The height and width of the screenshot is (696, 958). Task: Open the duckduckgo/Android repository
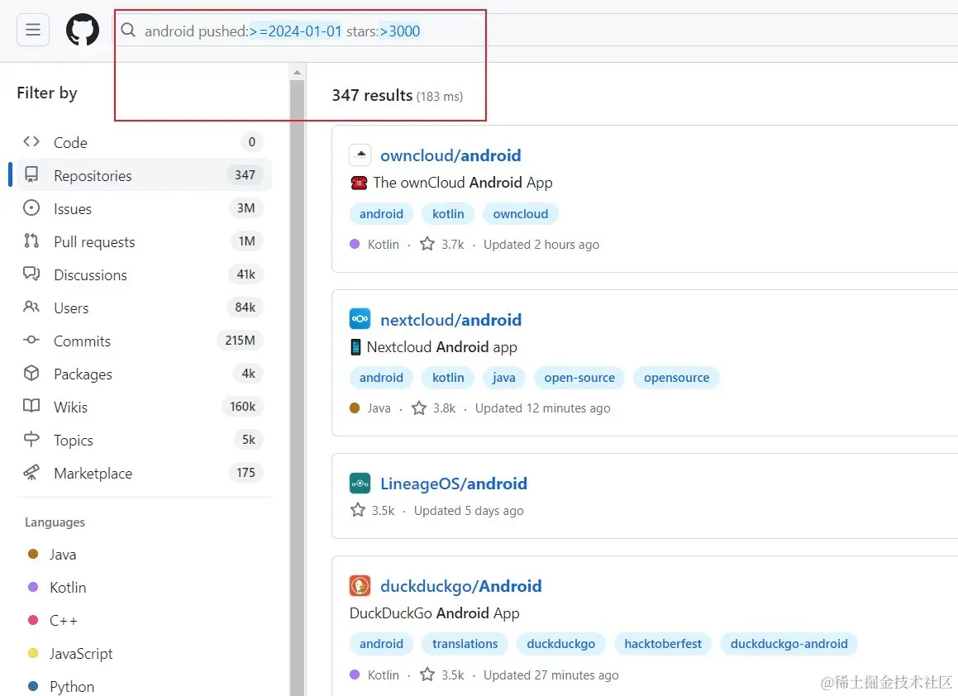(460, 586)
